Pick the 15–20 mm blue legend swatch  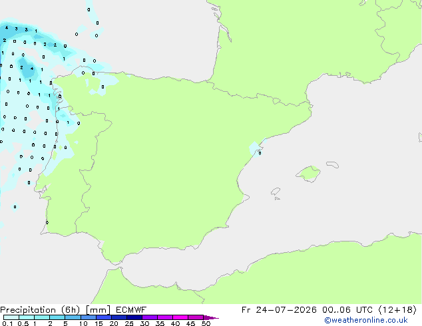tap(104, 317)
